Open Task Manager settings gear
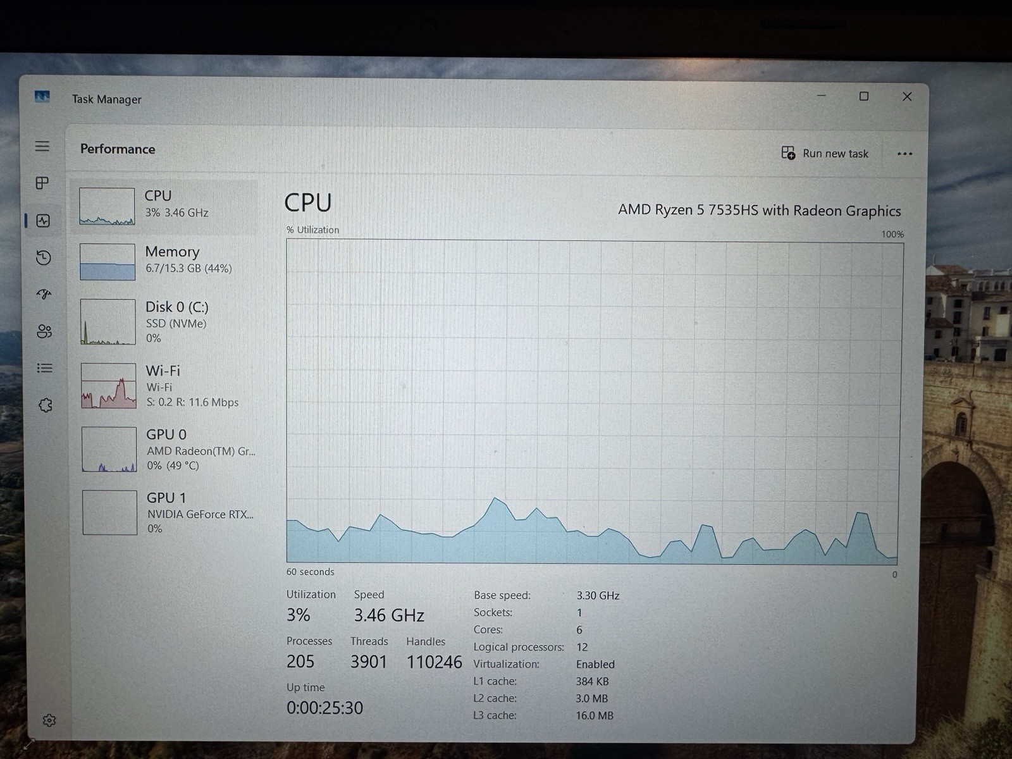The image size is (1012, 759). click(49, 720)
